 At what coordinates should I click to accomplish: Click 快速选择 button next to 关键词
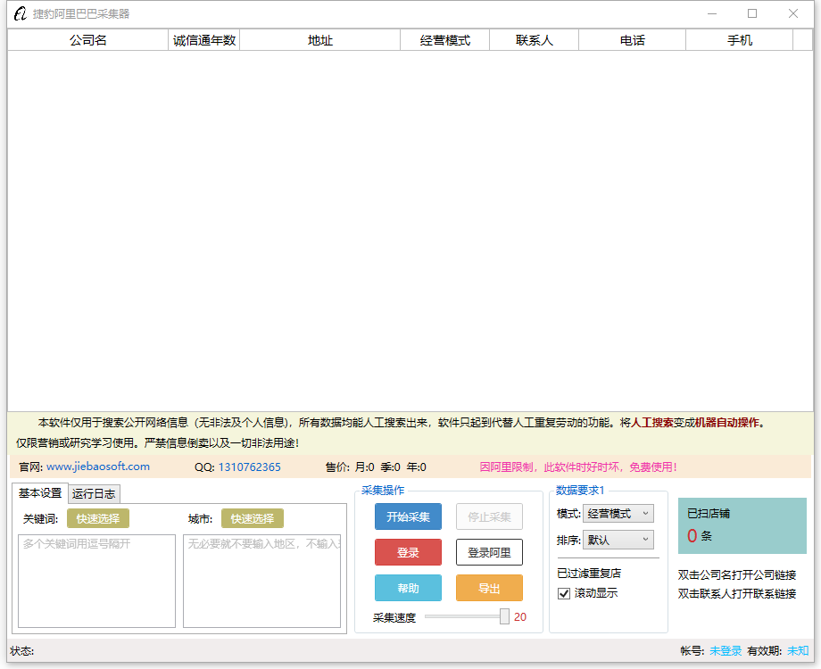click(x=98, y=518)
